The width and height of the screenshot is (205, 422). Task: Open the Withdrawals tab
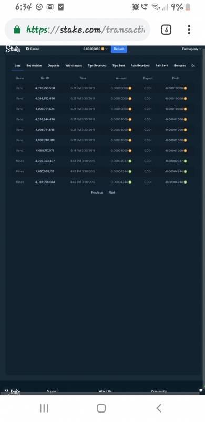point(74,65)
